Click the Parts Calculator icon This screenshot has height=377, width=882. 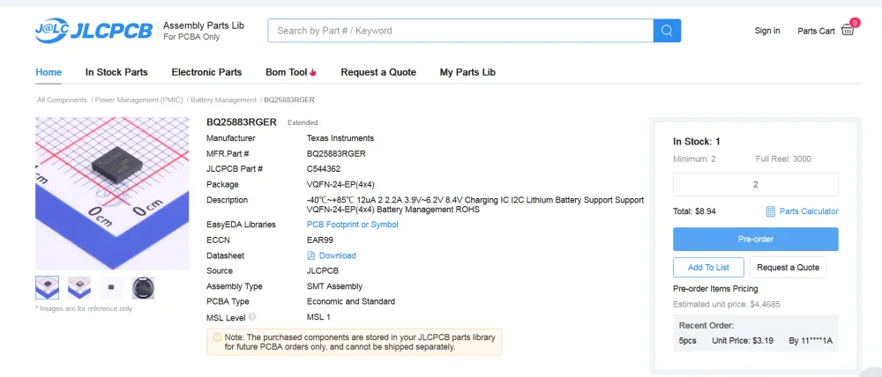click(x=771, y=211)
